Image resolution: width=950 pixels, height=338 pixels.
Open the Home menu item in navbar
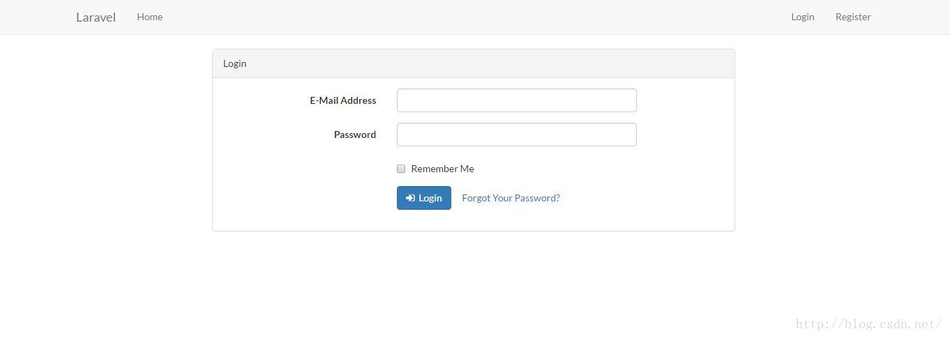click(x=150, y=17)
